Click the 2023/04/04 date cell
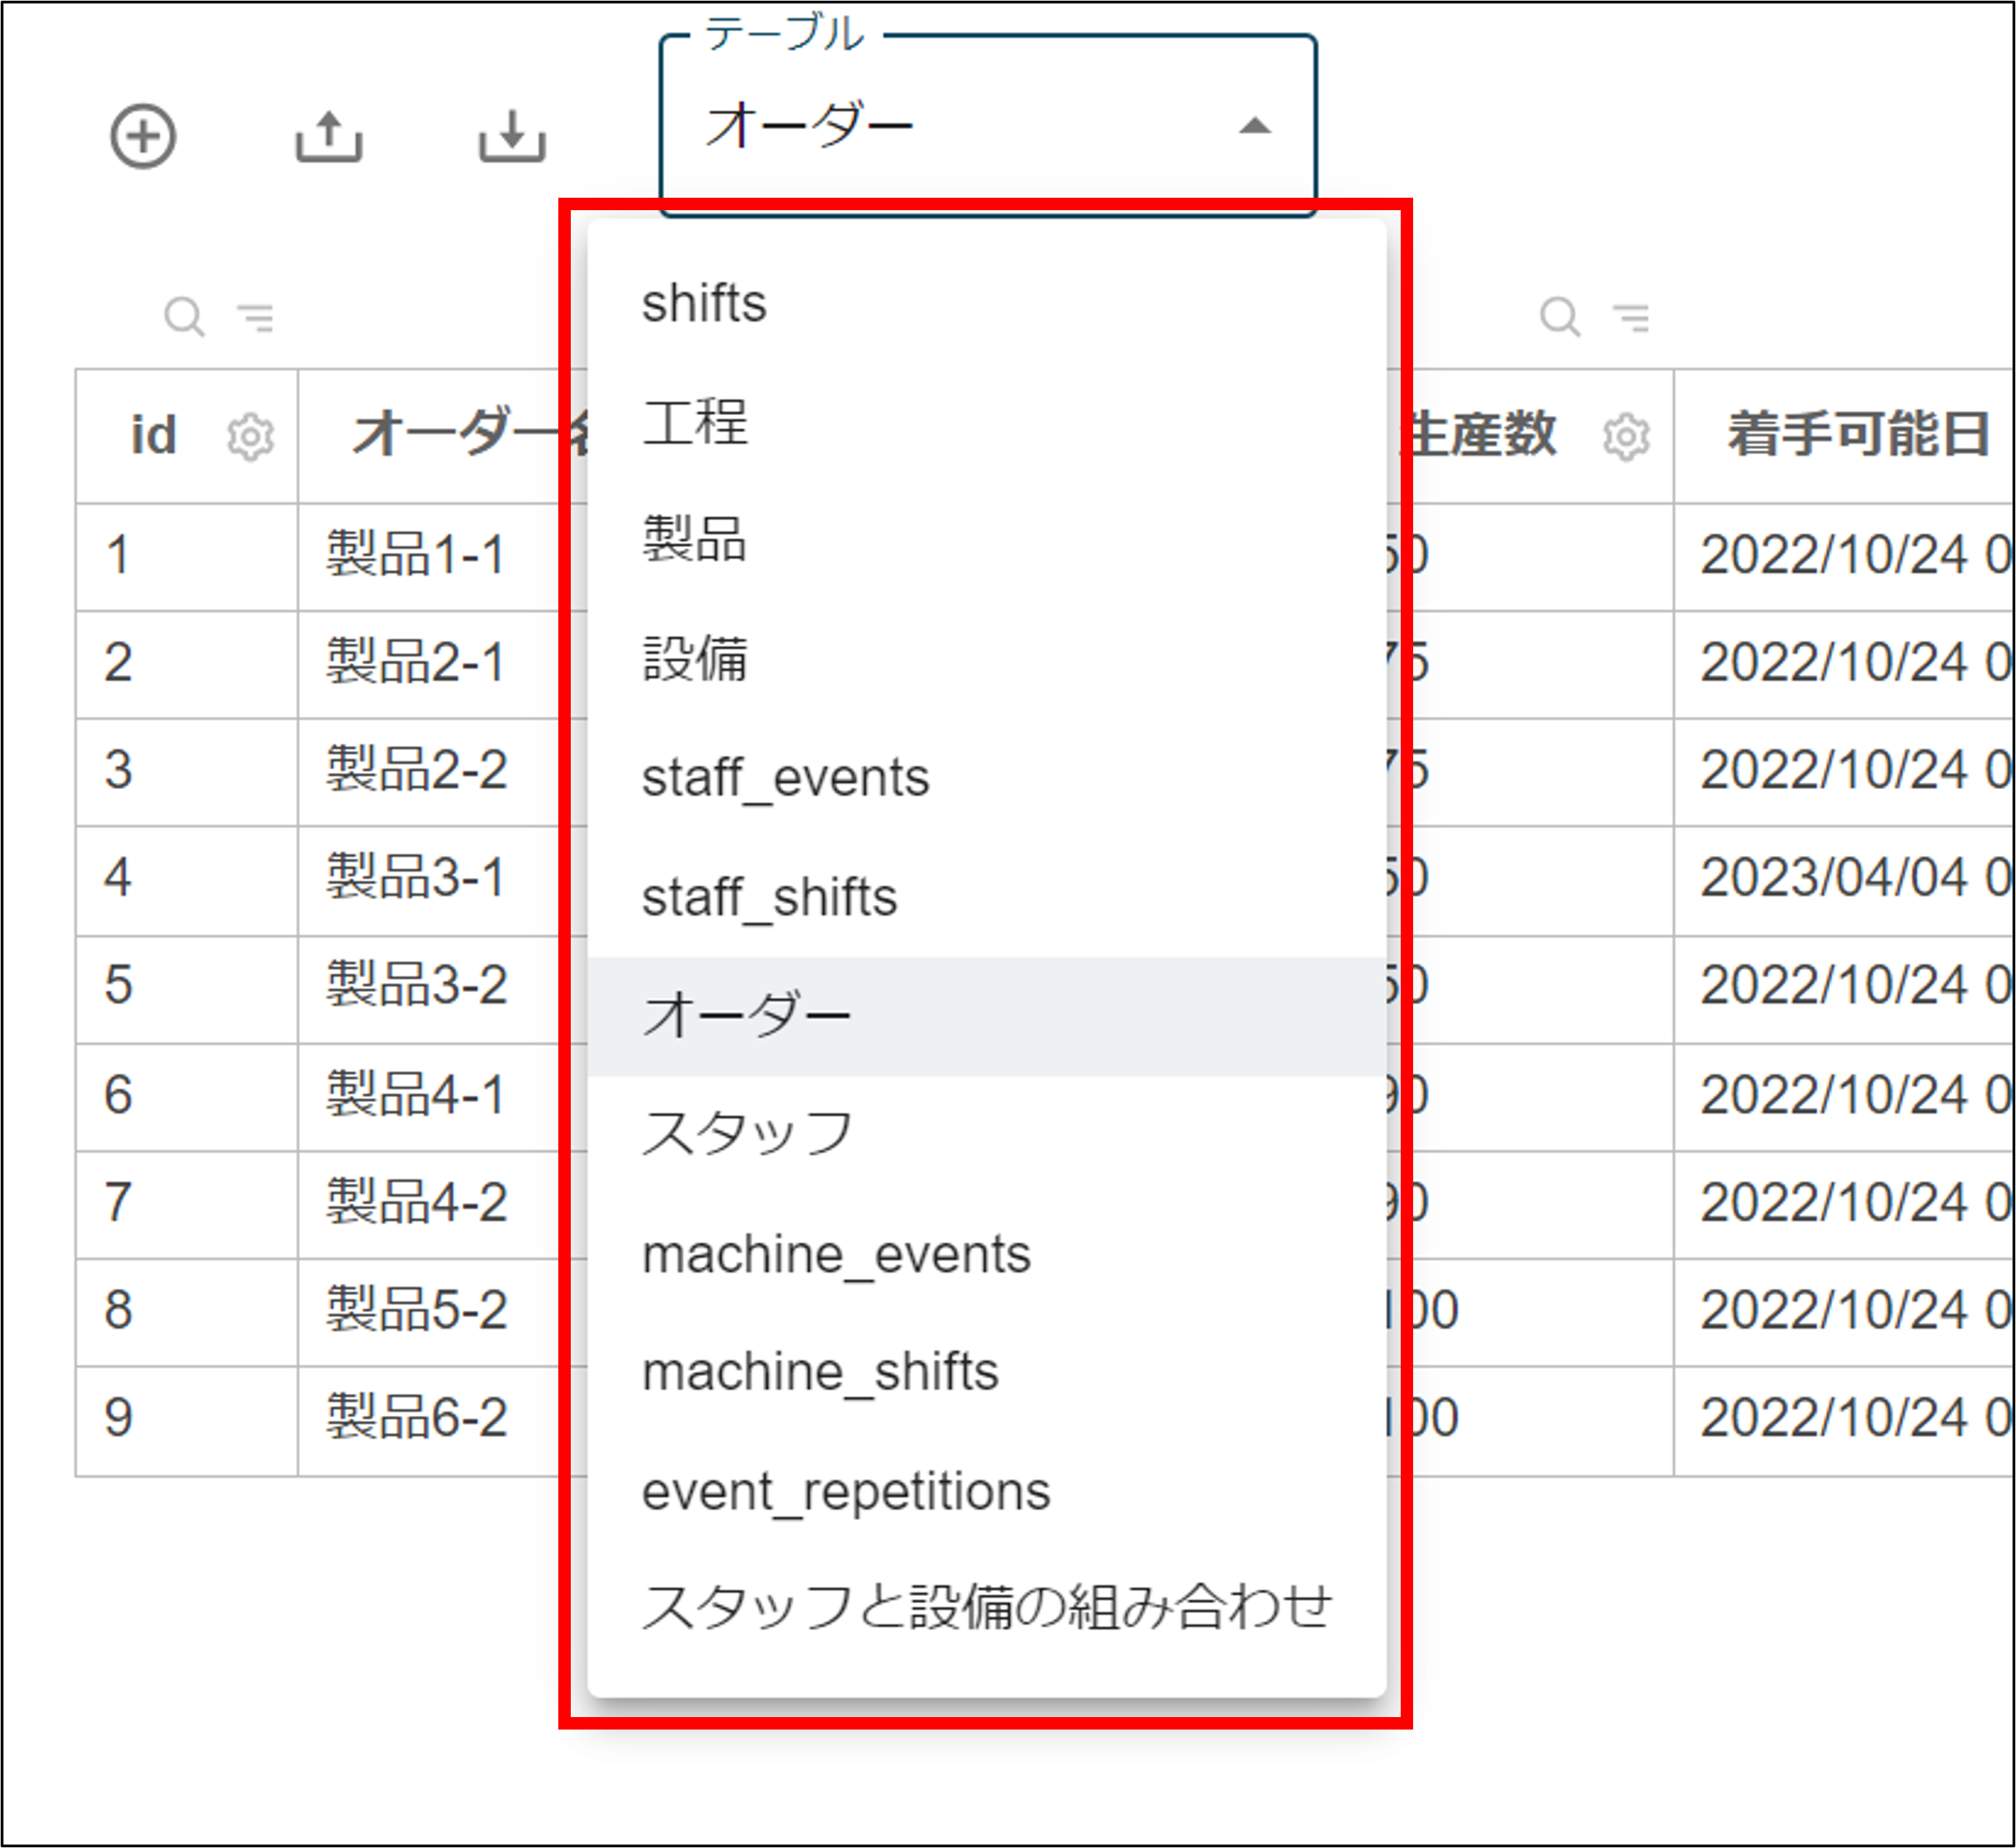2016x1848 pixels. click(x=1844, y=879)
